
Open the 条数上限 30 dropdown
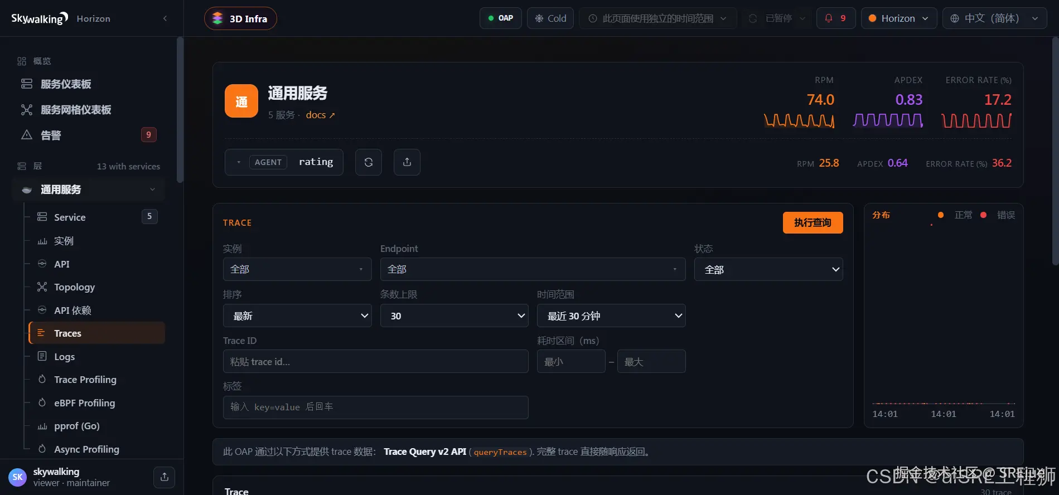[454, 316]
